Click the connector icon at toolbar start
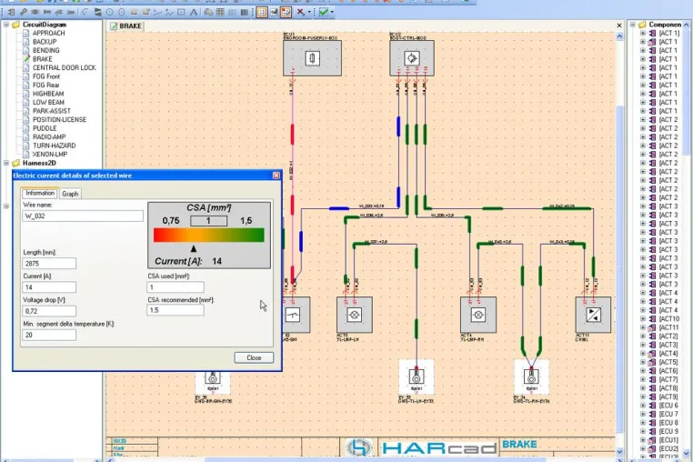 click(x=11, y=13)
